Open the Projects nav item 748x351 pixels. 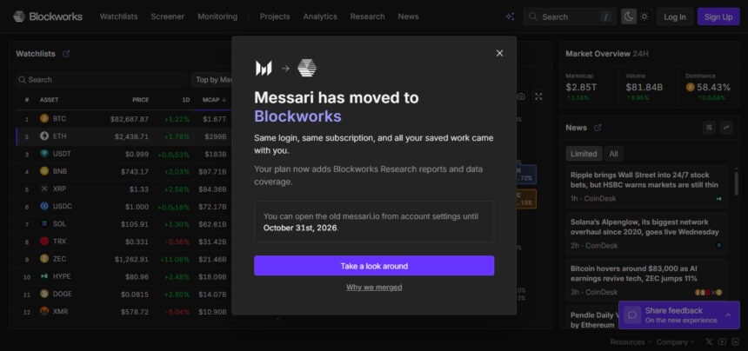[x=275, y=17]
